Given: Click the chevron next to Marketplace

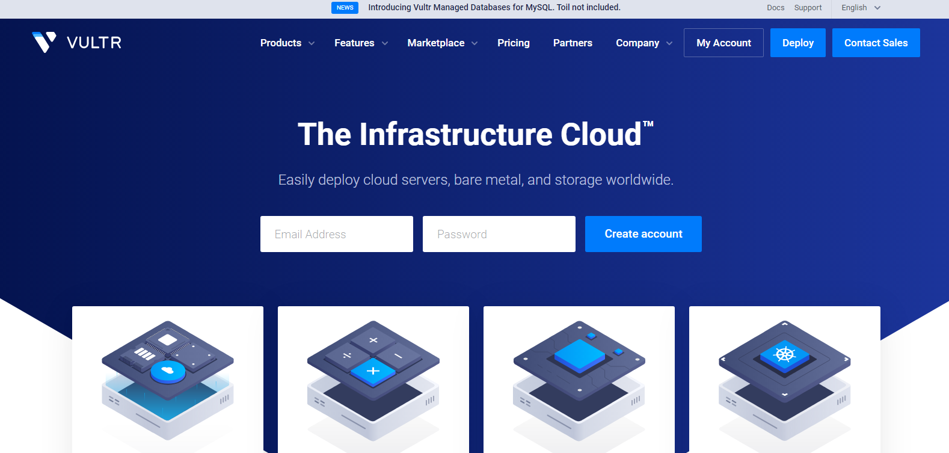Looking at the screenshot, I should pyautogui.click(x=475, y=43).
